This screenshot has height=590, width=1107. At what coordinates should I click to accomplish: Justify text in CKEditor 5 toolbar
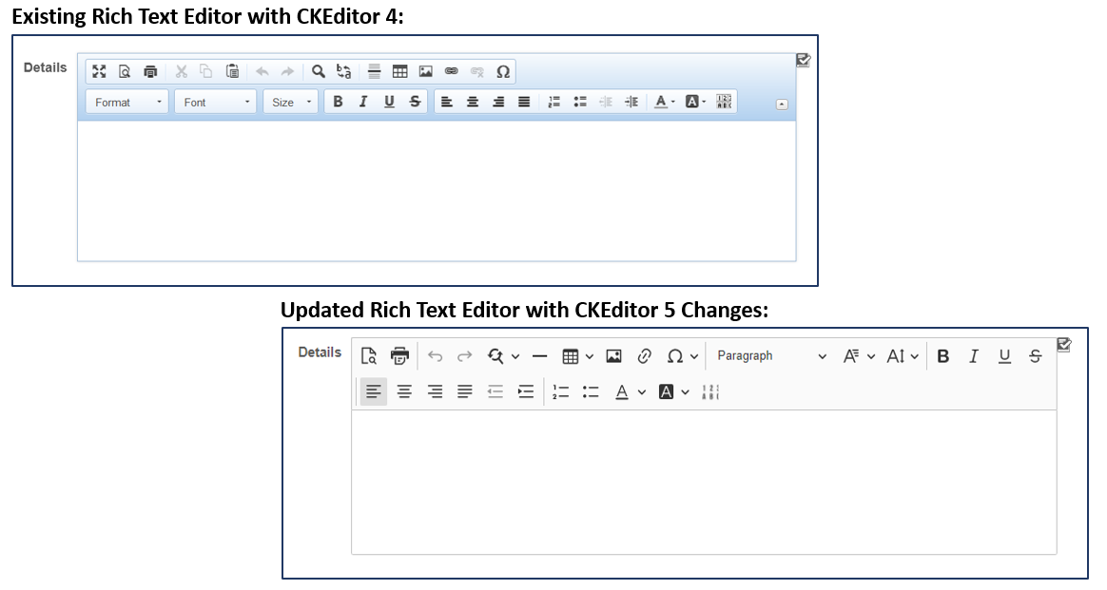tap(464, 391)
